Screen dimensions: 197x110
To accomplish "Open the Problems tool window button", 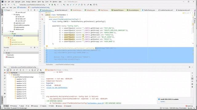I will (x=14, y=106).
